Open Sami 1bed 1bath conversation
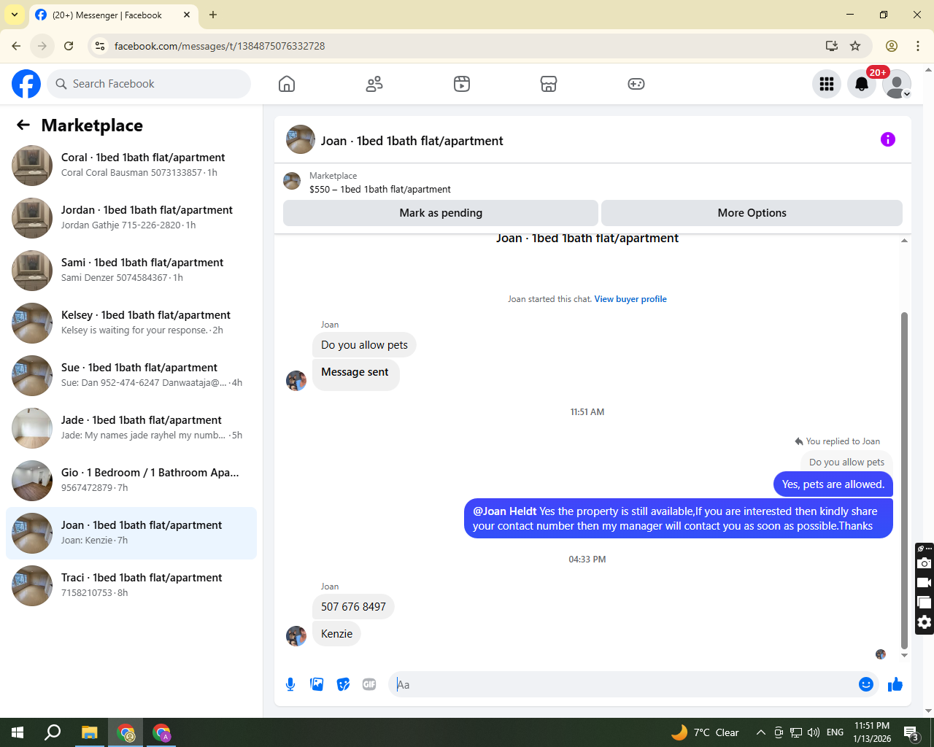 click(131, 271)
